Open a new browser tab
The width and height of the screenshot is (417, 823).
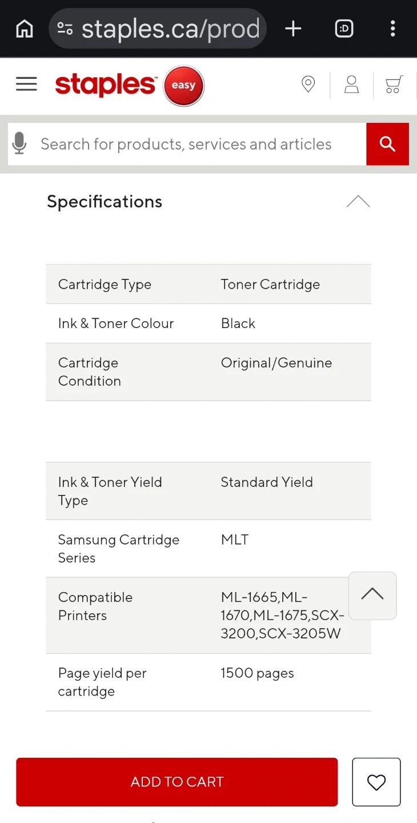pyautogui.click(x=293, y=29)
